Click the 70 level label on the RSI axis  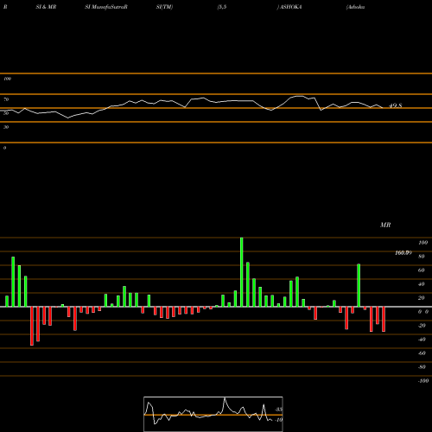pos(6,99)
